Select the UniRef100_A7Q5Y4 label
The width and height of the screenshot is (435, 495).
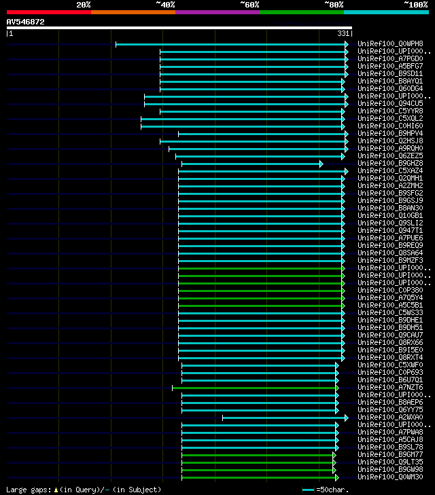390,297
